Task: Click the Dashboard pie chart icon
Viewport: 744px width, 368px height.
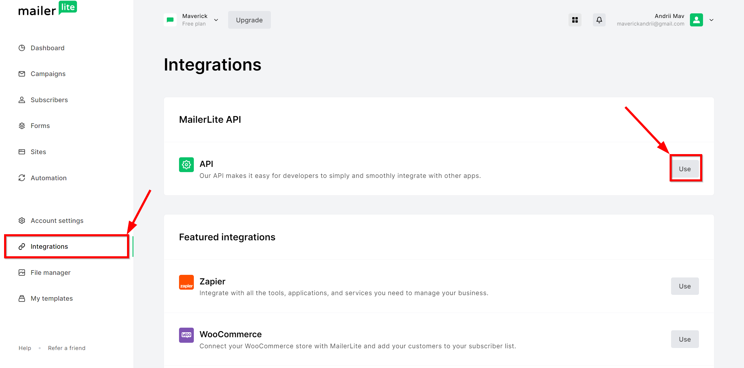Action: (x=22, y=48)
